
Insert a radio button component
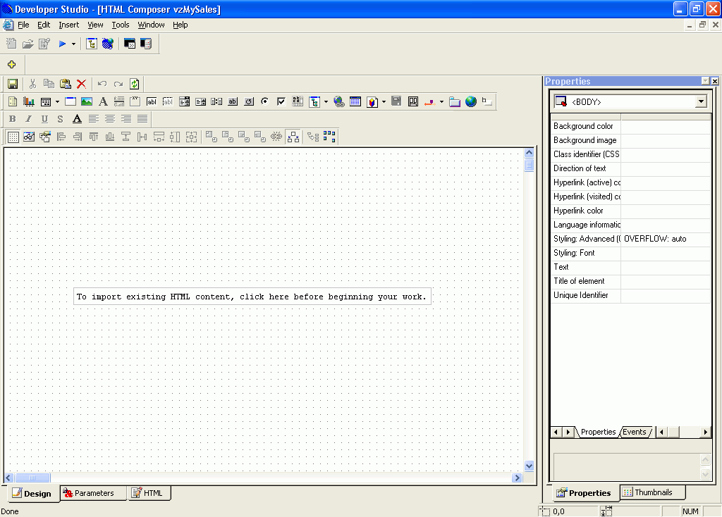(265, 101)
